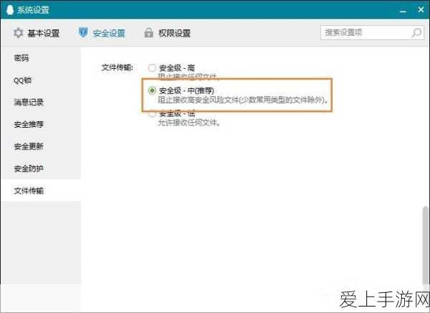Click the text 阻止接收任何文件

click(x=188, y=77)
